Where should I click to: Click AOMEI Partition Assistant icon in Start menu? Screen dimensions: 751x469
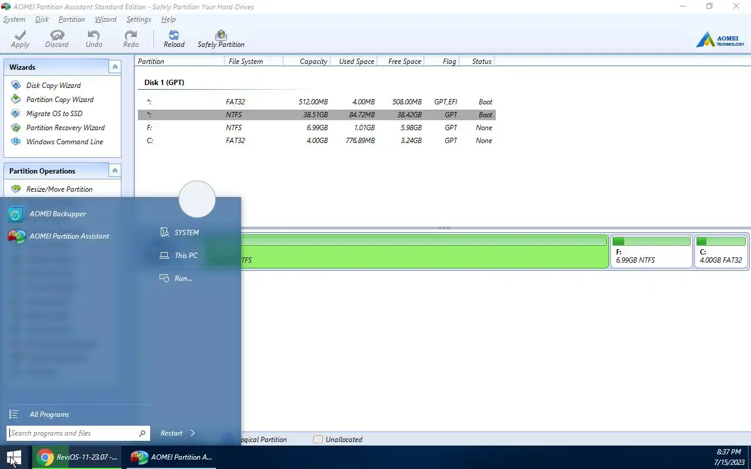tap(16, 236)
